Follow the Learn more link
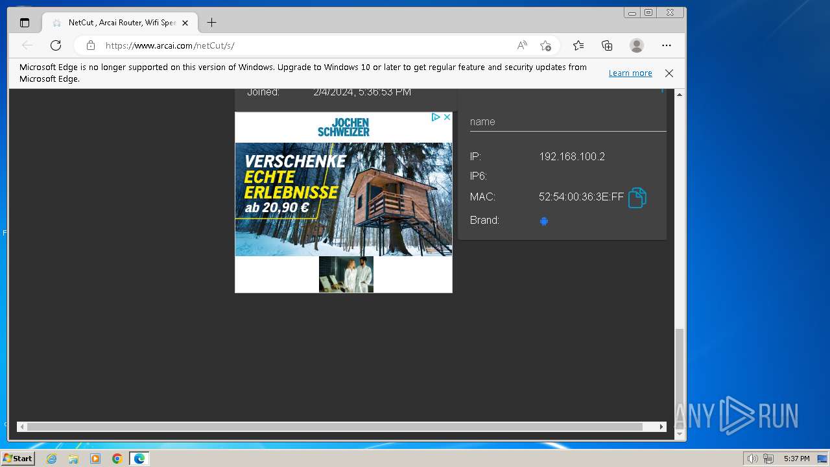830x467 pixels. (x=630, y=73)
